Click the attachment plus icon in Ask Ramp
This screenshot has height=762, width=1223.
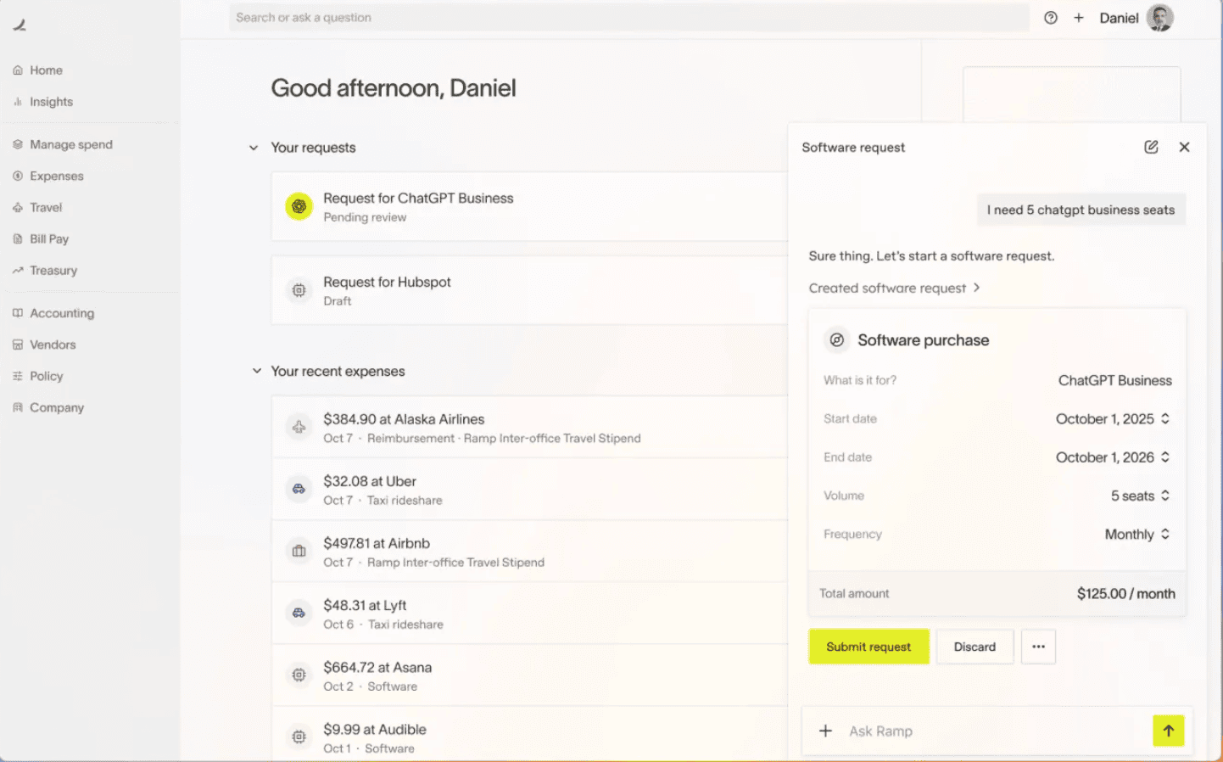pyautogui.click(x=825, y=731)
